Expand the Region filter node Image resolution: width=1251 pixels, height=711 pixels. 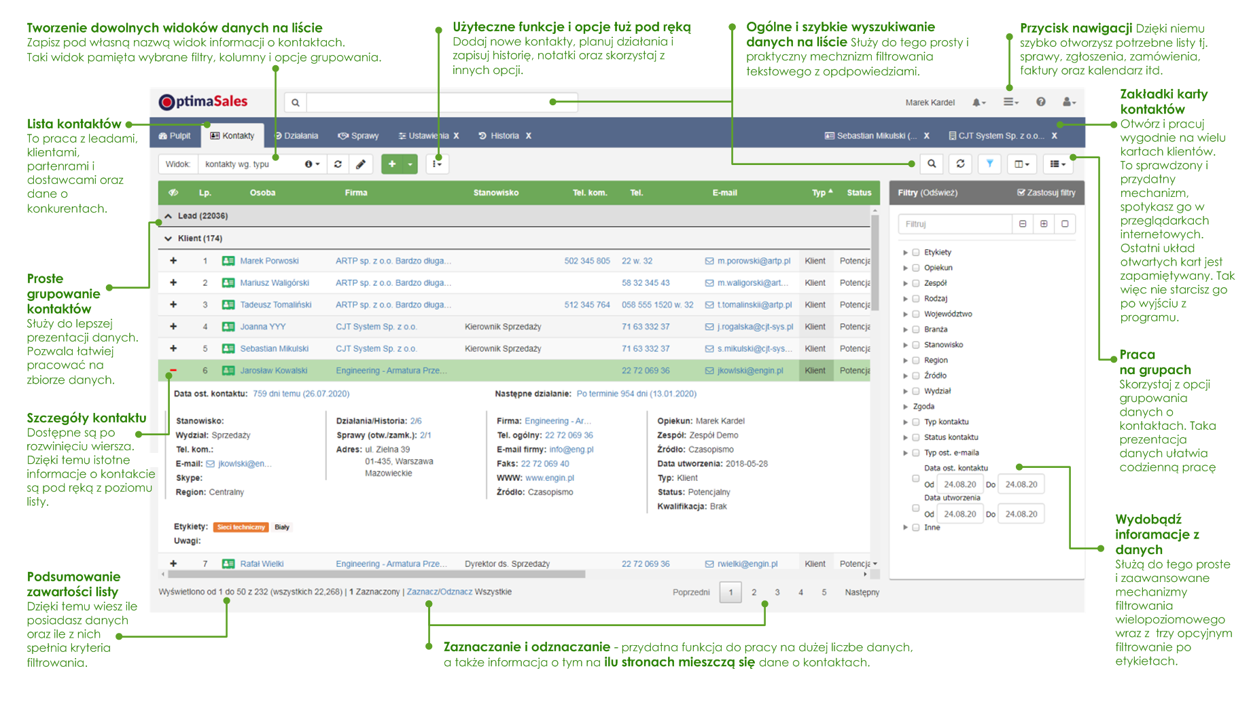point(905,361)
